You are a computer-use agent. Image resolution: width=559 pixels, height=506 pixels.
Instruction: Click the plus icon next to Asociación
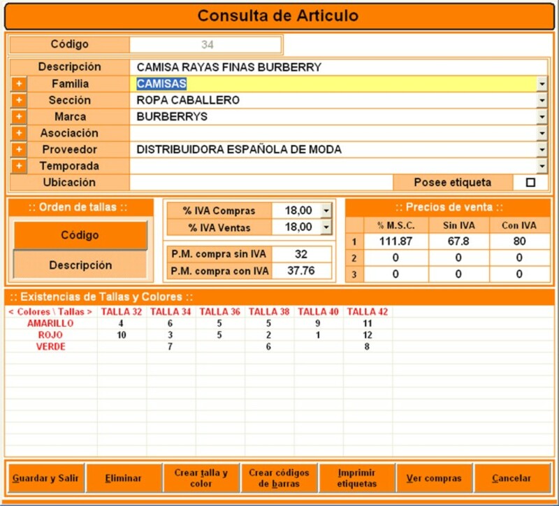(x=19, y=133)
